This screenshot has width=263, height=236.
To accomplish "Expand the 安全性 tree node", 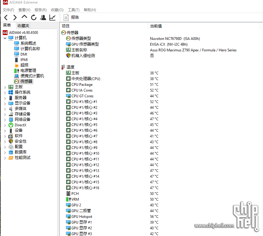I will 5,142.
